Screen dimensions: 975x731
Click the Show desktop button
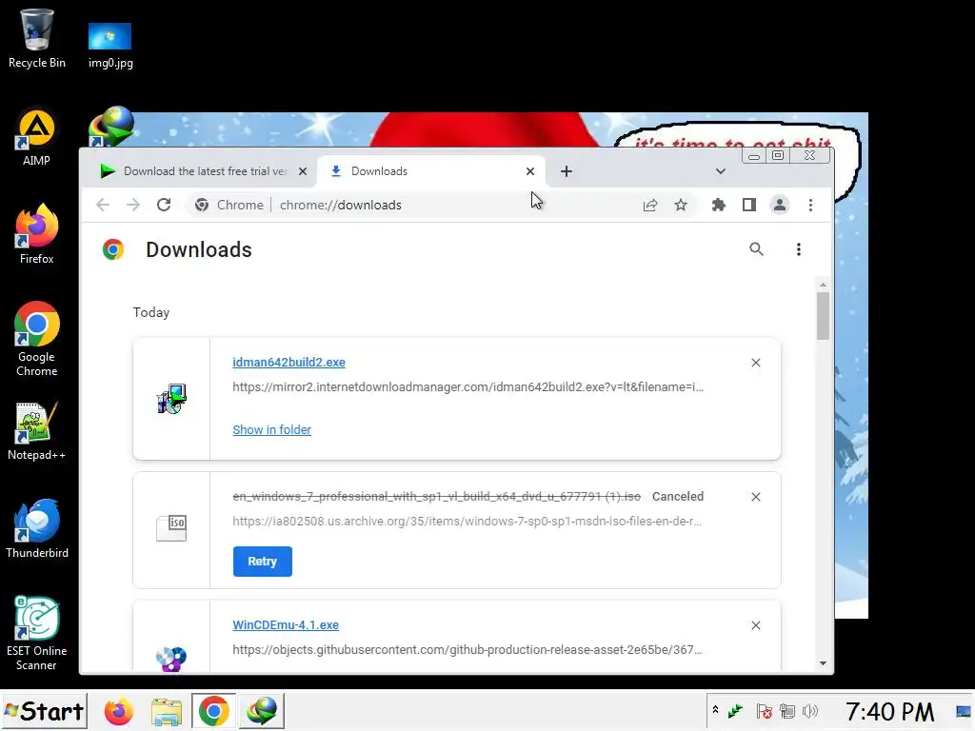point(964,711)
